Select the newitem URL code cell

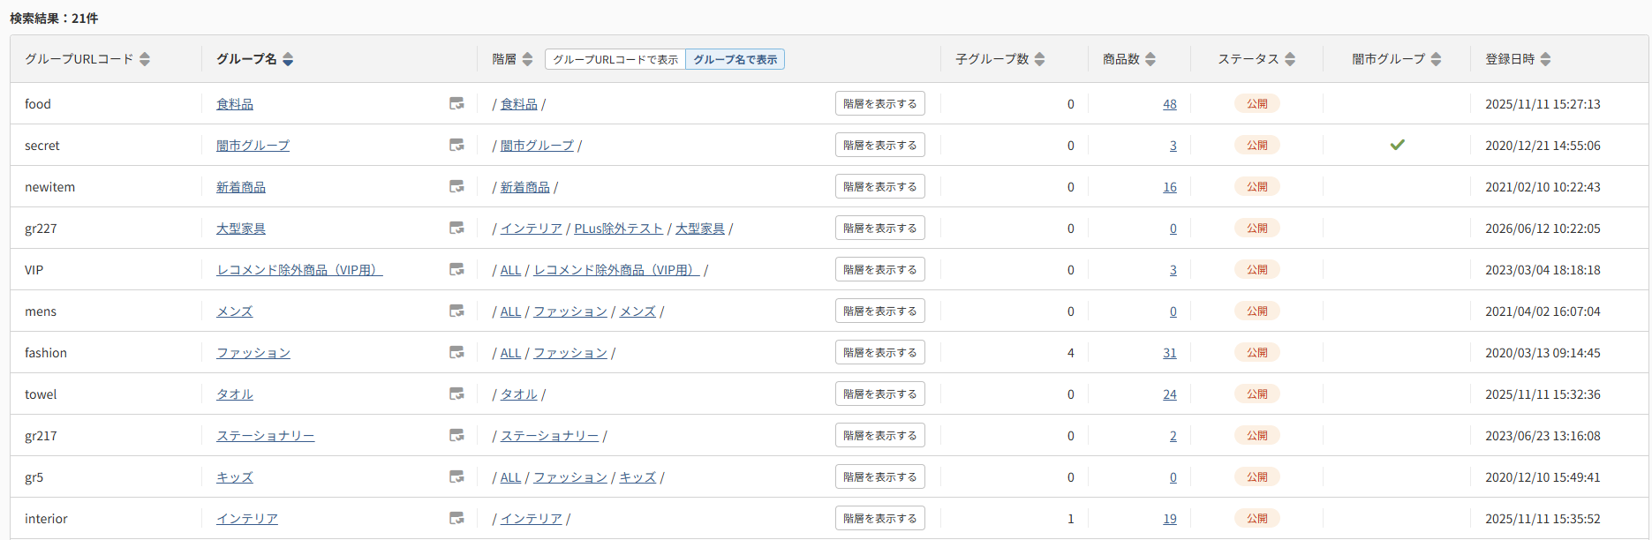click(50, 187)
